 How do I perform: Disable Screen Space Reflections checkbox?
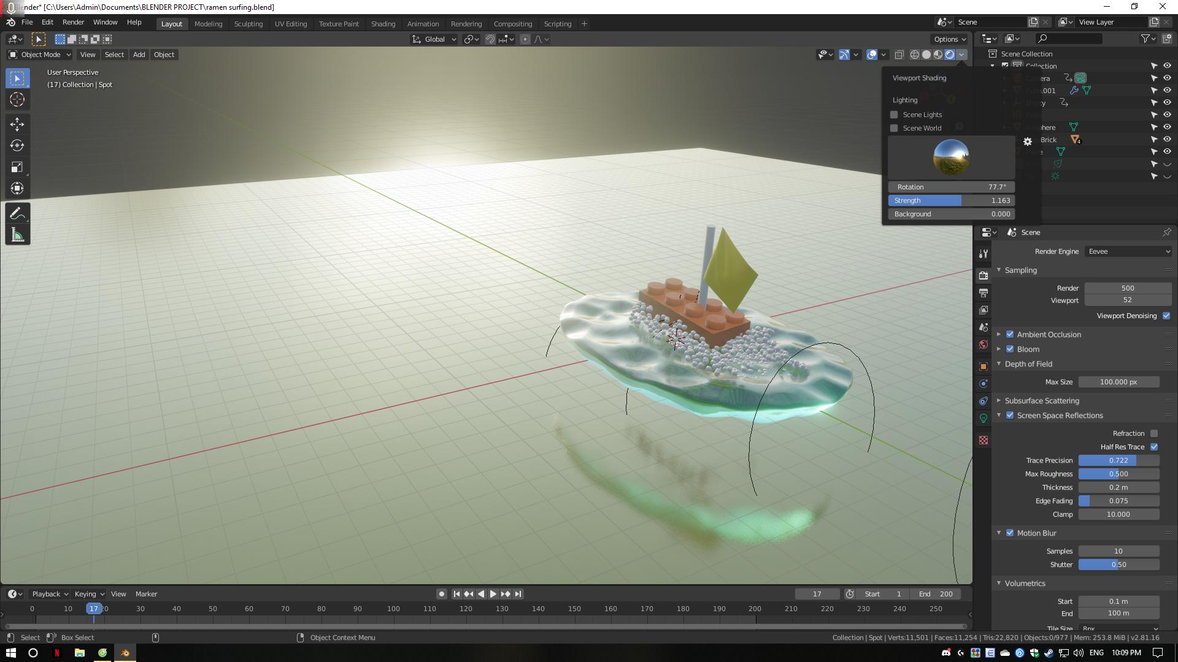pos(1010,415)
